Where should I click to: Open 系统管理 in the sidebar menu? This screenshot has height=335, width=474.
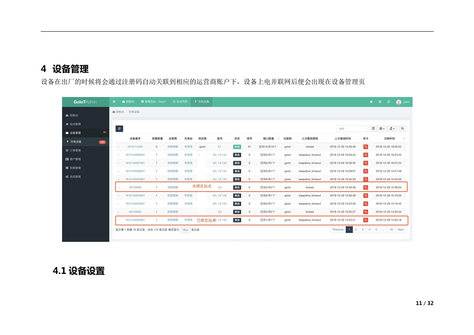click(75, 176)
